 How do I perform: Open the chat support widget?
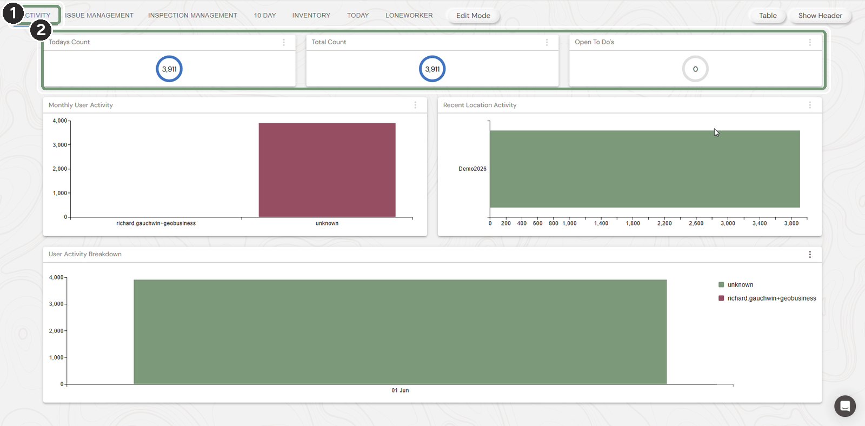click(x=844, y=406)
